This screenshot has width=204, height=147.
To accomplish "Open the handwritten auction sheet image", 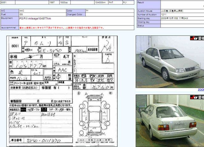I will tap(62, 91).
